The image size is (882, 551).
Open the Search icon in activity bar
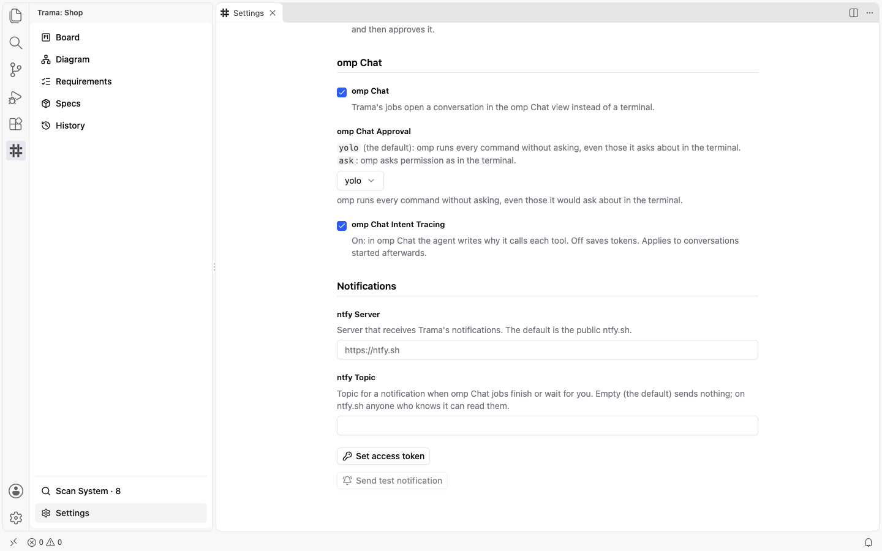coord(16,43)
